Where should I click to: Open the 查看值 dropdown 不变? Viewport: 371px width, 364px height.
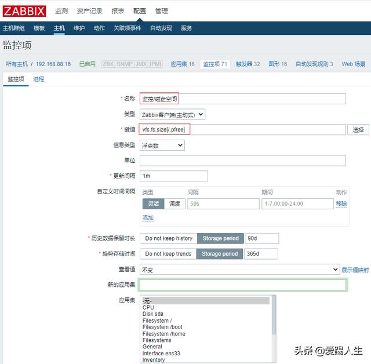pos(240,270)
